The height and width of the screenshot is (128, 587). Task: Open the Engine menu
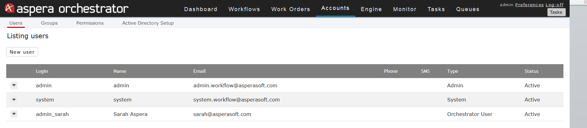371,9
